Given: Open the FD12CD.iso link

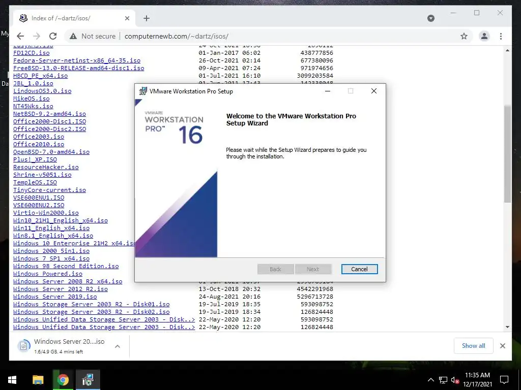Looking at the screenshot, I should coord(31,53).
